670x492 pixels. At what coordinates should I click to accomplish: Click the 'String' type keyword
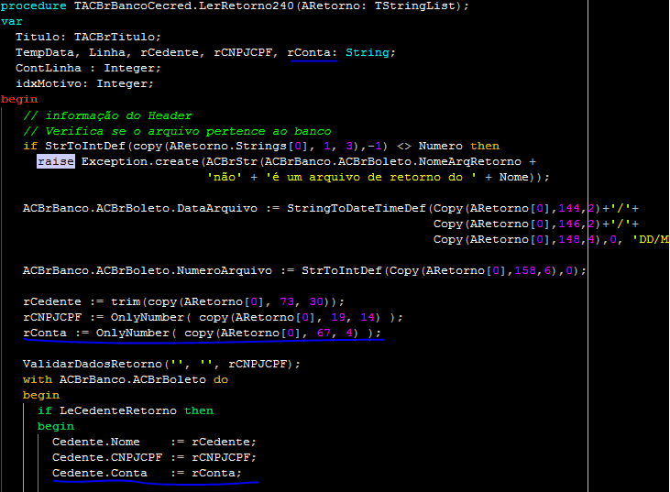[368, 52]
